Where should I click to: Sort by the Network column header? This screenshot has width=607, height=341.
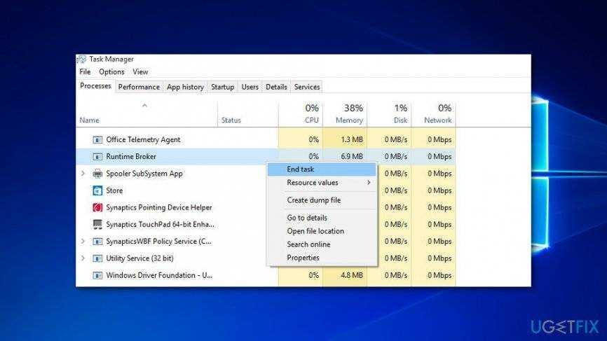[x=438, y=120]
